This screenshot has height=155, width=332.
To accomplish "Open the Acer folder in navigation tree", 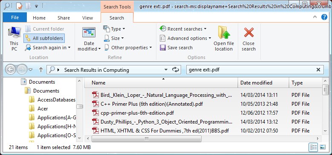I will click(x=43, y=109).
